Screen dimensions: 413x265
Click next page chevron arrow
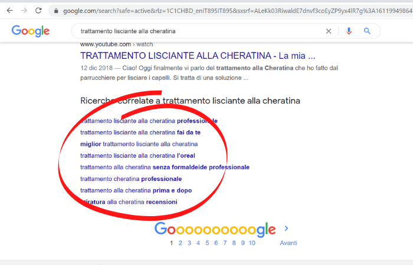(x=287, y=228)
